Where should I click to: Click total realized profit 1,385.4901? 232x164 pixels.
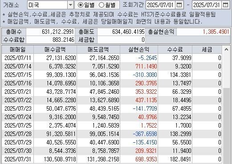203,32
